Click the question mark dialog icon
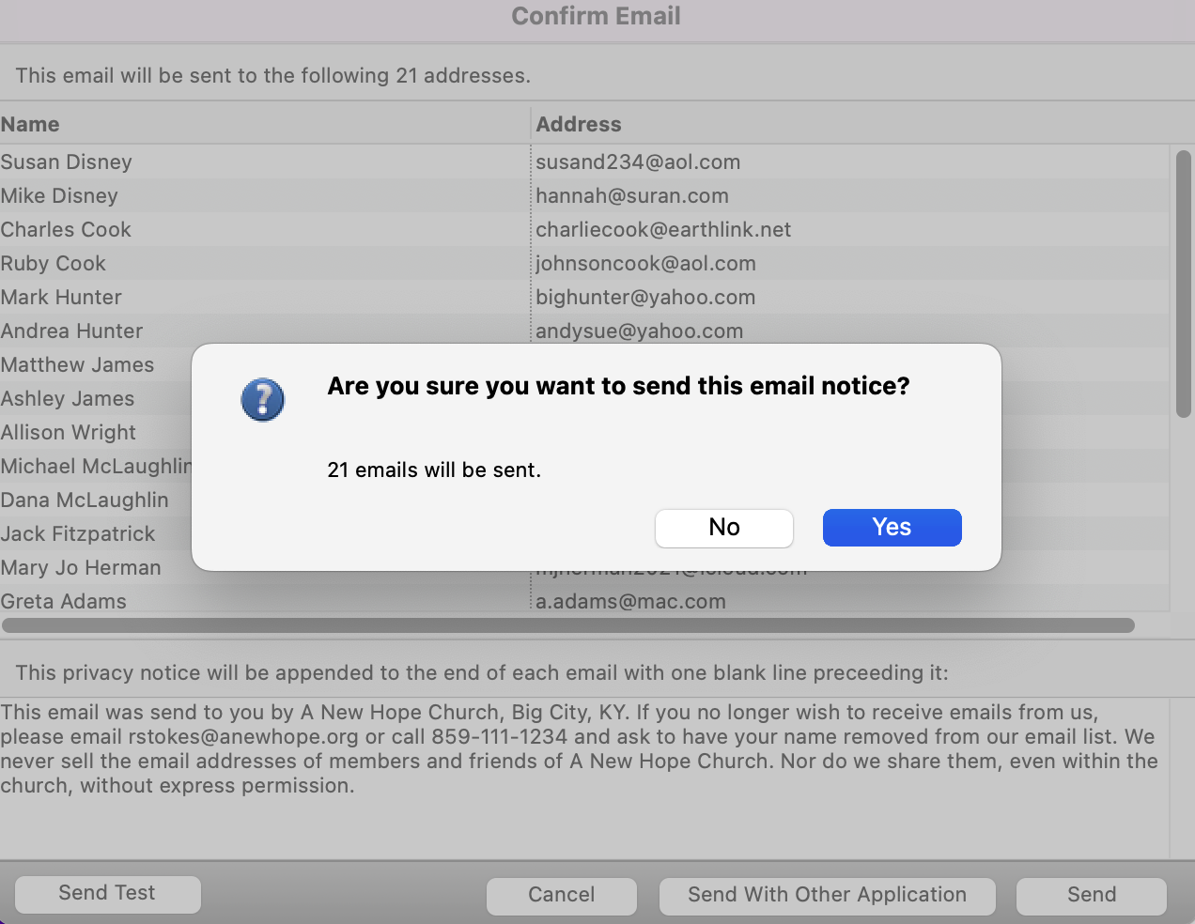The height and width of the screenshot is (924, 1195). (263, 400)
